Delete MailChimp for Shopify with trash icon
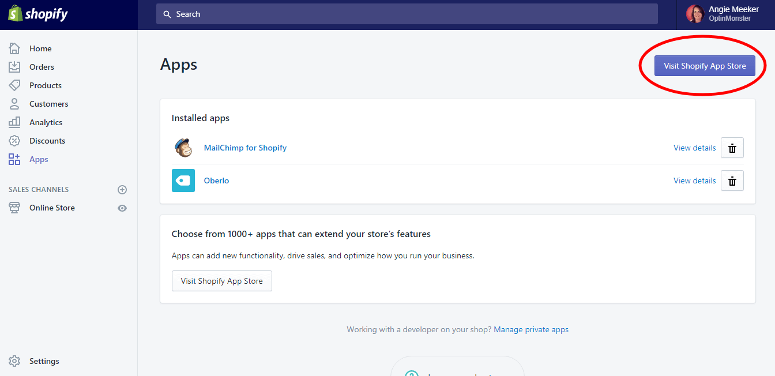 732,148
